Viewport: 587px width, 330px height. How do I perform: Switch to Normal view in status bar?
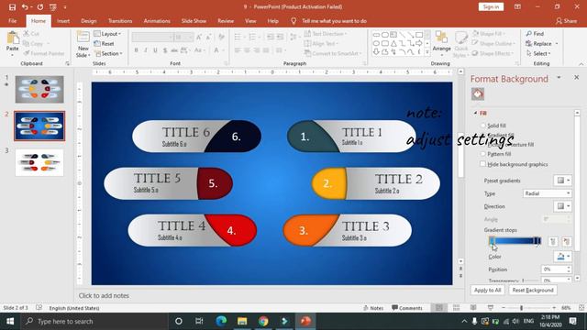pos(438,308)
